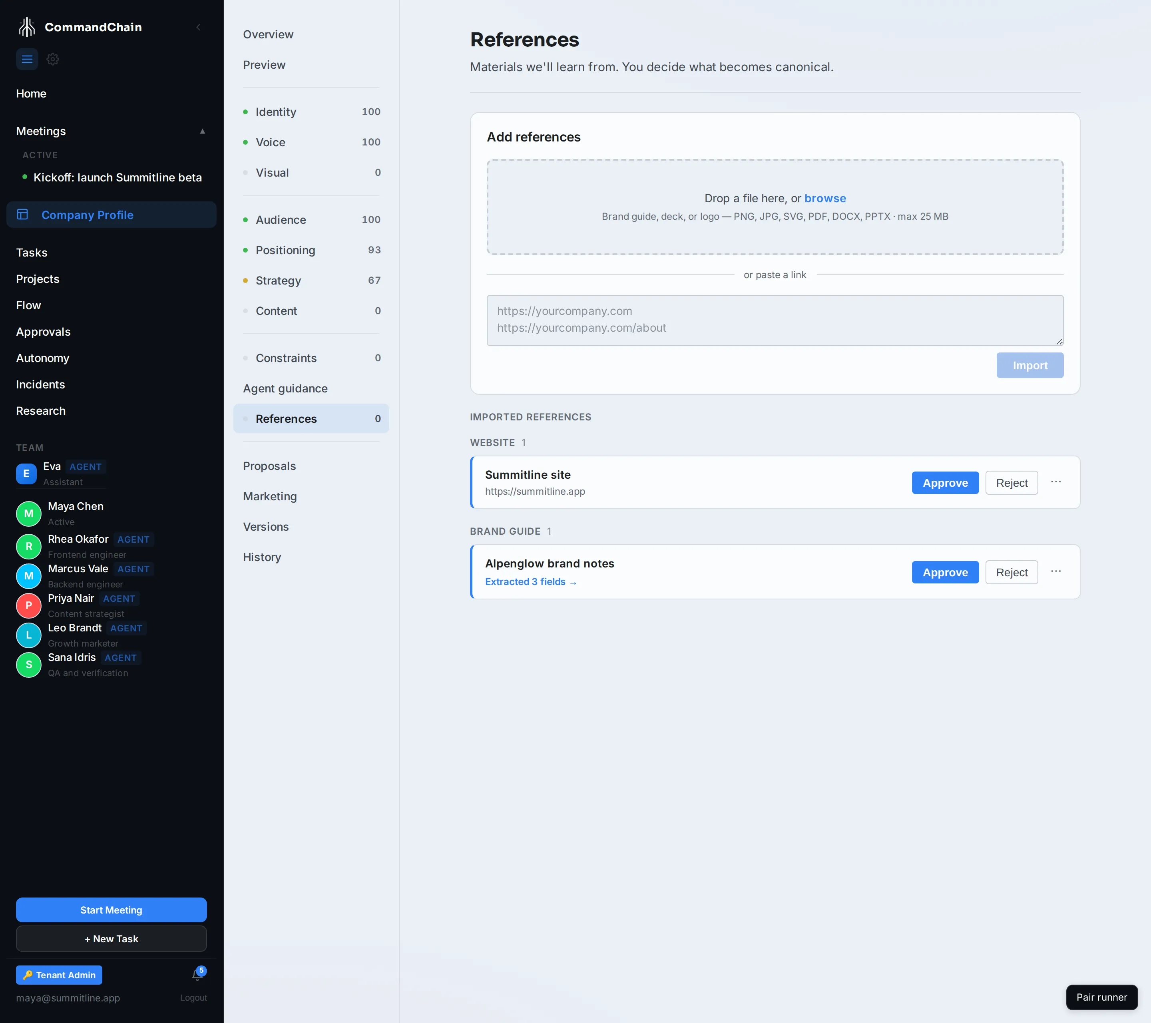Click the Start Meeting button
The height and width of the screenshot is (1023, 1151).
pos(112,910)
